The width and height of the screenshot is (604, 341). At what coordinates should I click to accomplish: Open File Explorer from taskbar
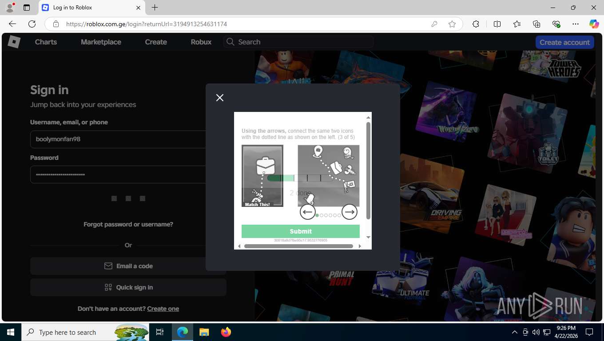pyautogui.click(x=204, y=332)
